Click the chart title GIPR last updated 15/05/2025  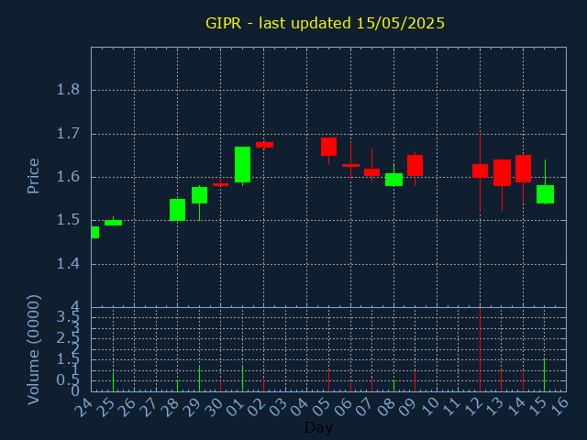(325, 23)
